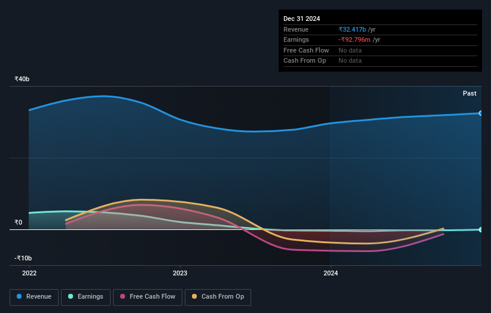This screenshot has width=491, height=313.
Task: Click the pink Free Cash Flow legend dot
Action: click(x=123, y=296)
